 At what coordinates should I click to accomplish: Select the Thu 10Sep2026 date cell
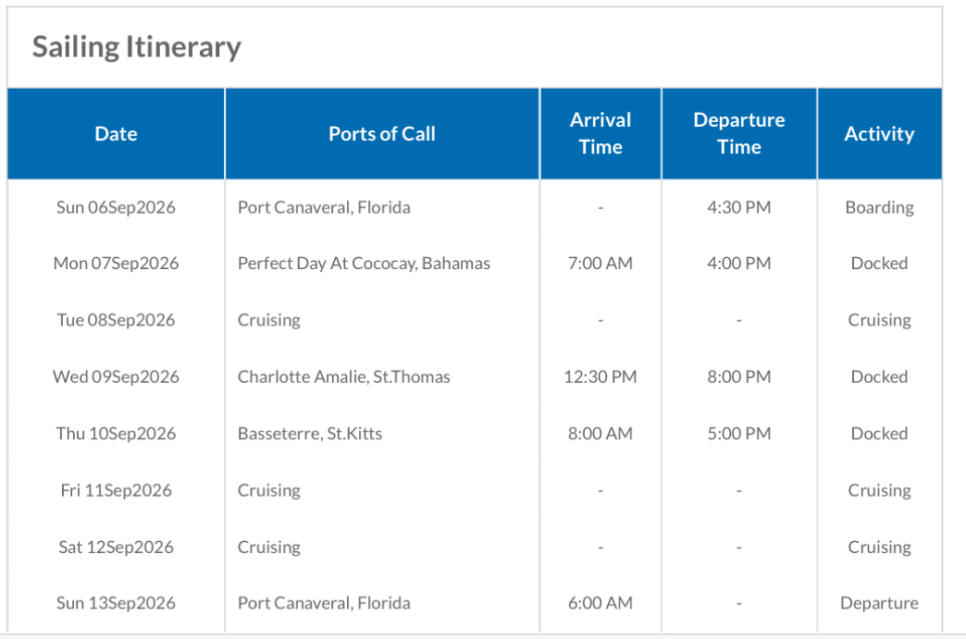116,434
